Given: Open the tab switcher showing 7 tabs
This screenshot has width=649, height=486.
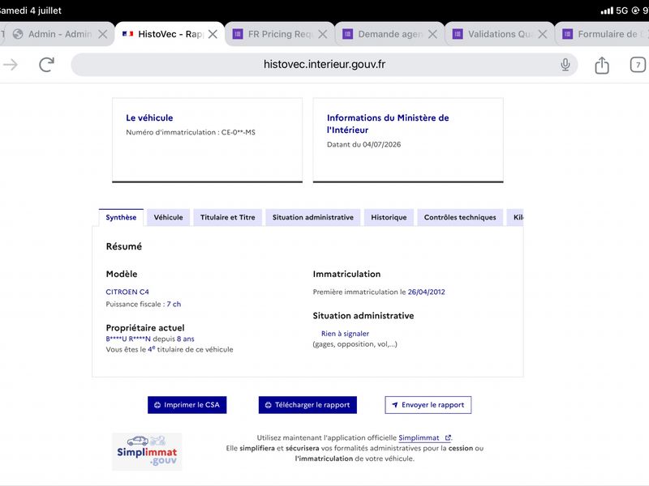Looking at the screenshot, I should coord(638,65).
